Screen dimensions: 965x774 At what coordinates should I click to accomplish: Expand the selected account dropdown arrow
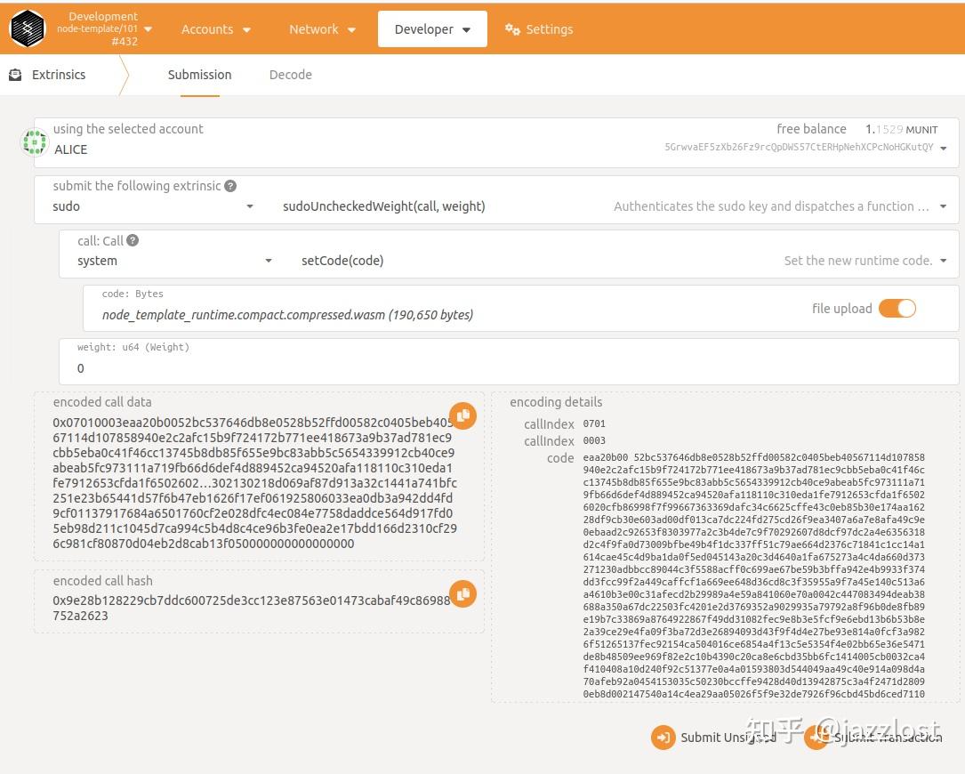(x=943, y=148)
